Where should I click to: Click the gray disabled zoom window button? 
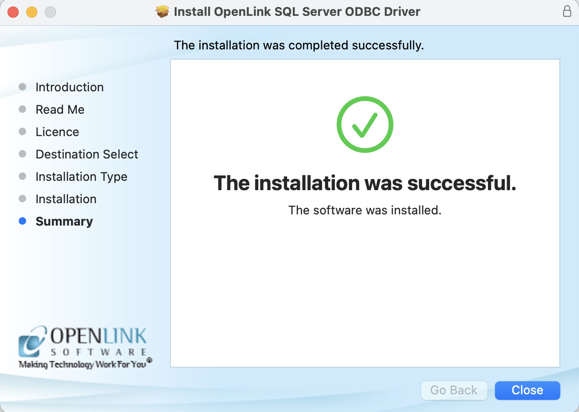(50, 12)
